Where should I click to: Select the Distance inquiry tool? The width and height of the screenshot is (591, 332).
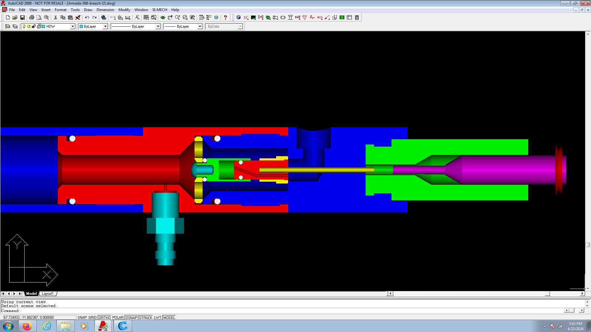point(128,18)
